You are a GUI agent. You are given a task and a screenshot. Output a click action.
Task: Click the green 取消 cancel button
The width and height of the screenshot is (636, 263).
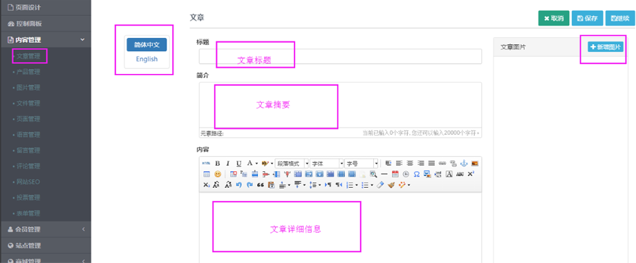[554, 18]
